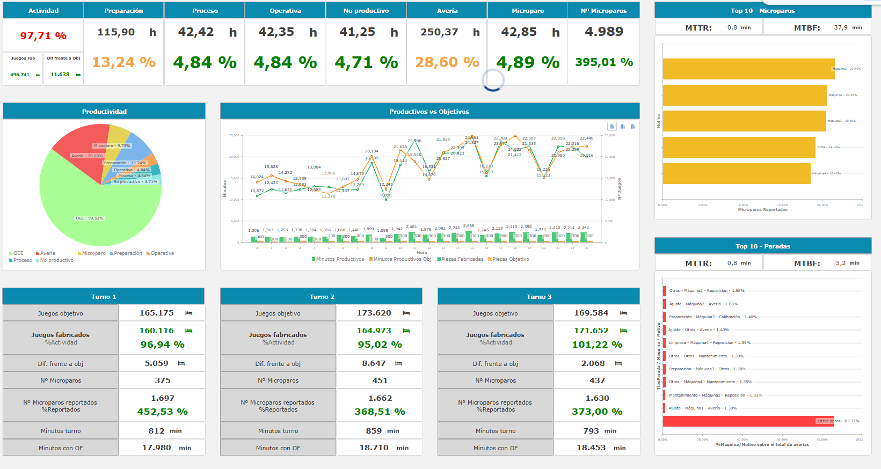Image resolution: width=881 pixels, height=469 pixels.
Task: Click the Nº Microparos tile value 4.989
Action: tap(604, 32)
